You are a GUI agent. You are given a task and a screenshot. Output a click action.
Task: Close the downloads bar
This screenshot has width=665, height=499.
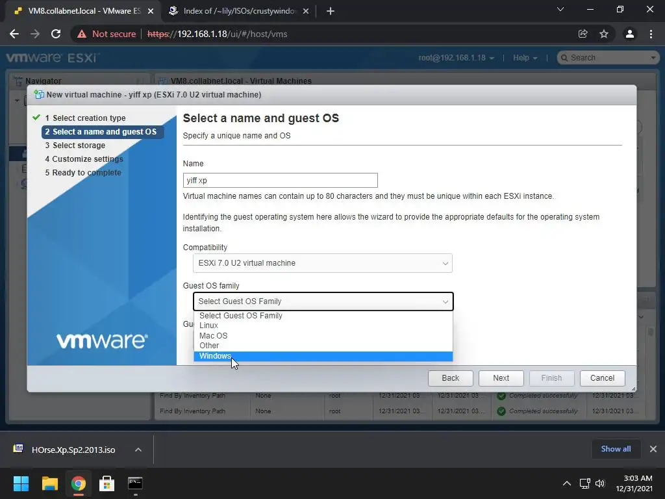(653, 449)
